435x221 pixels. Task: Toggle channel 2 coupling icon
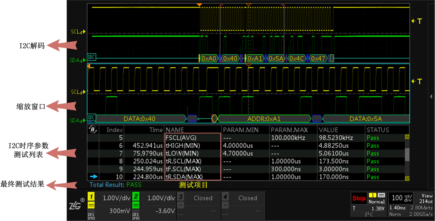[x=136, y=205]
